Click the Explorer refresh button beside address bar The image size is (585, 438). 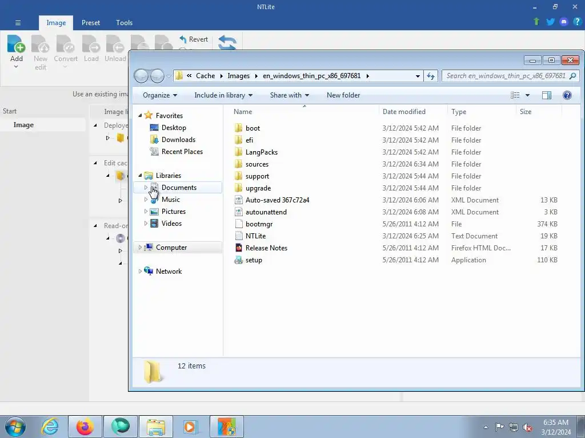tap(431, 76)
